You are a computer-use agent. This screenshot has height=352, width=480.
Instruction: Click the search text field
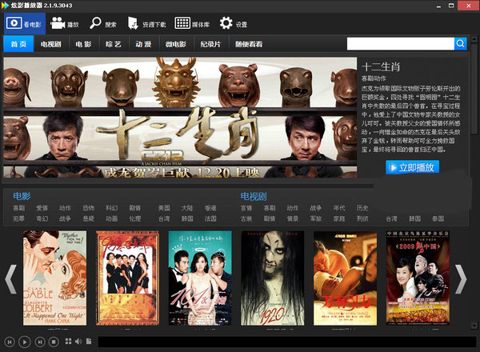[401, 44]
